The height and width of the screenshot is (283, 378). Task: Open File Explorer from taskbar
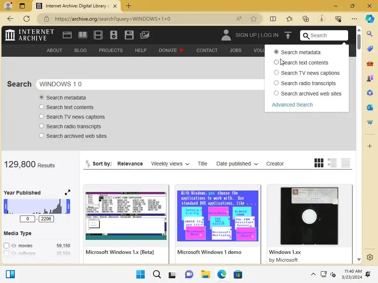point(205,274)
